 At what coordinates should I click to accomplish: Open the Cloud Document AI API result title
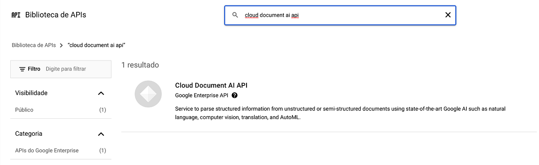[211, 85]
